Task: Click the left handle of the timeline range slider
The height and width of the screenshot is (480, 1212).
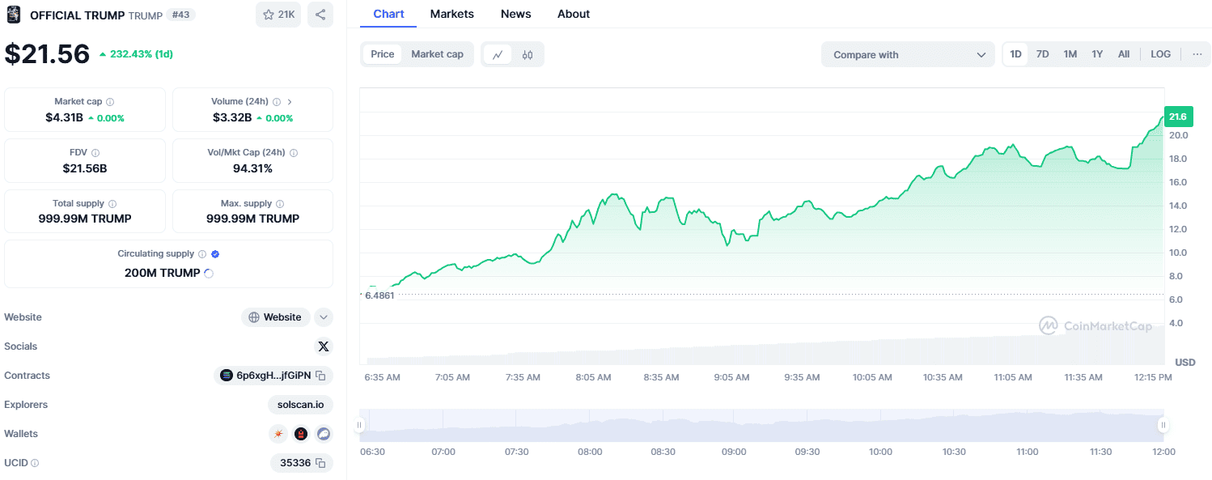Action: click(x=360, y=425)
